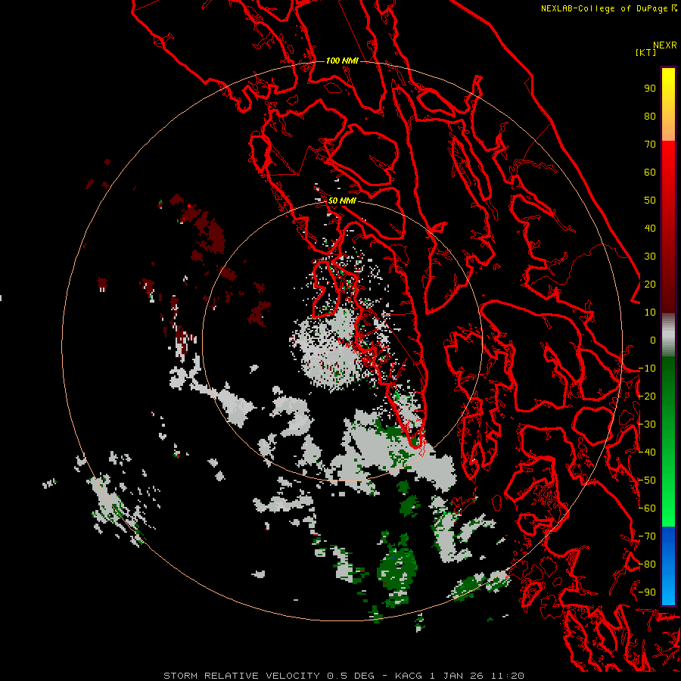Click the positive 50 scale value

pyautogui.click(x=650, y=201)
